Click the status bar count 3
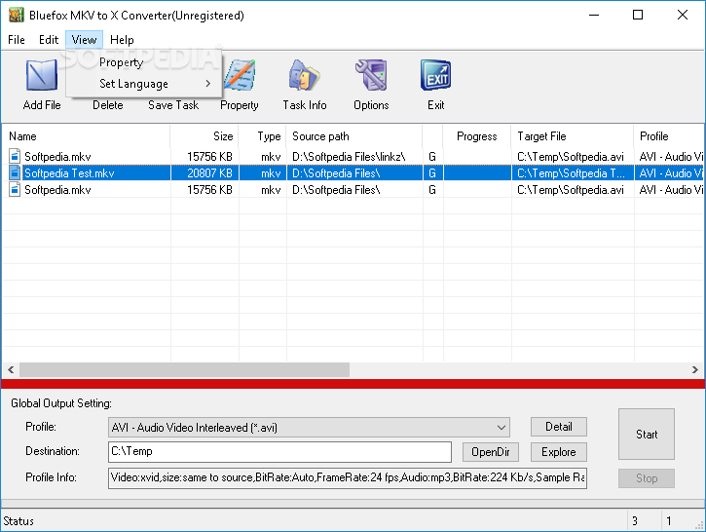The height and width of the screenshot is (532, 706). pyautogui.click(x=635, y=521)
